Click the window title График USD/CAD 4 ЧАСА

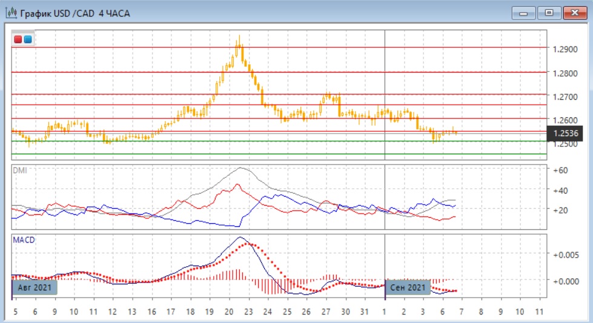75,13
